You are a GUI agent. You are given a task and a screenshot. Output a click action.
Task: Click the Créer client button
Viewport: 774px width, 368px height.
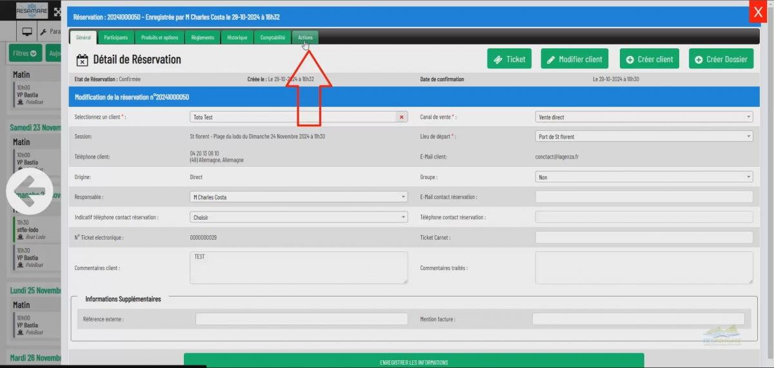(x=650, y=59)
